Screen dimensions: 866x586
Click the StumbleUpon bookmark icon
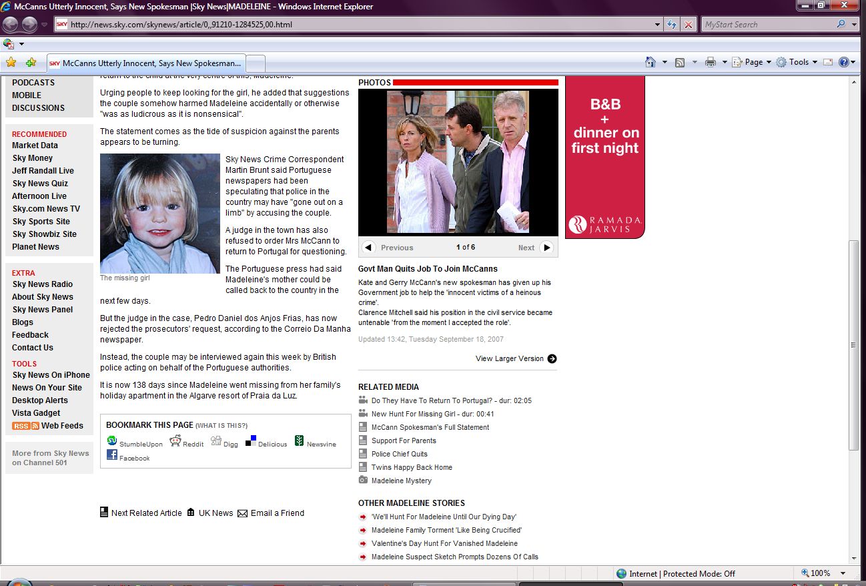click(112, 441)
